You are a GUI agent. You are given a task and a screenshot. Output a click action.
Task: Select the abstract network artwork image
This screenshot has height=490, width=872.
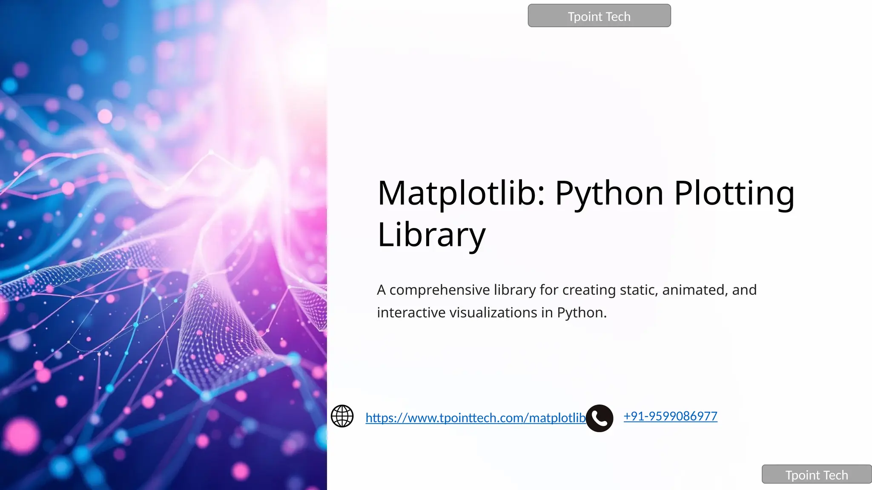pos(163,245)
